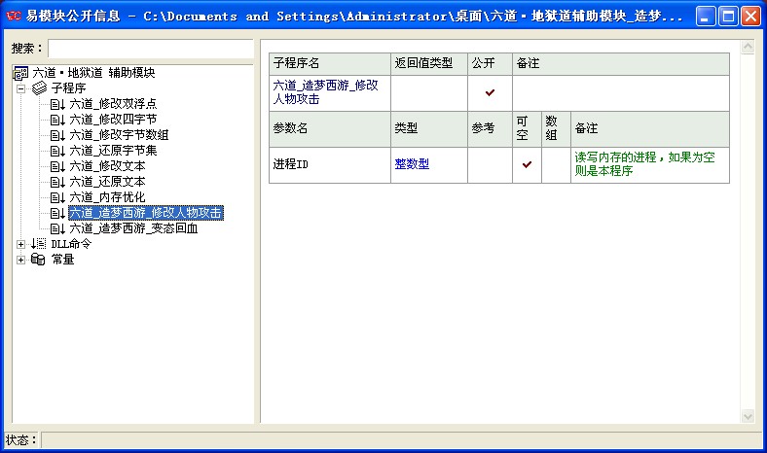The image size is (767, 453).
Task: Click the subroutine icon beside 六道_还原文本
Action: [57, 183]
